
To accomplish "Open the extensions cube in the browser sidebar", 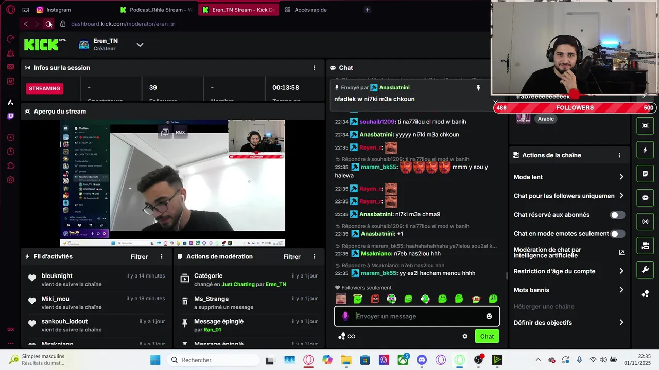I will 11,166.
